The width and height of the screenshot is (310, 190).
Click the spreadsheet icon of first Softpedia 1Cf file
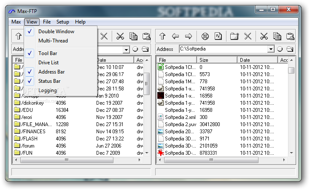(161, 67)
